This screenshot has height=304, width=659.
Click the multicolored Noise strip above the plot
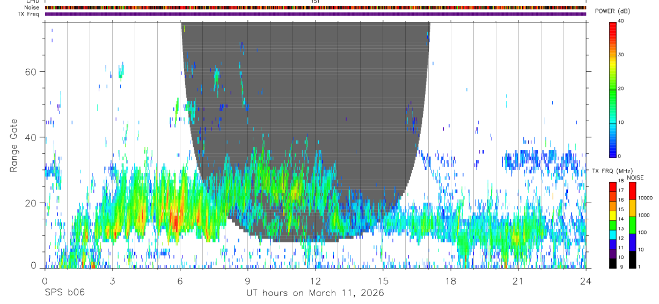[x=316, y=8]
